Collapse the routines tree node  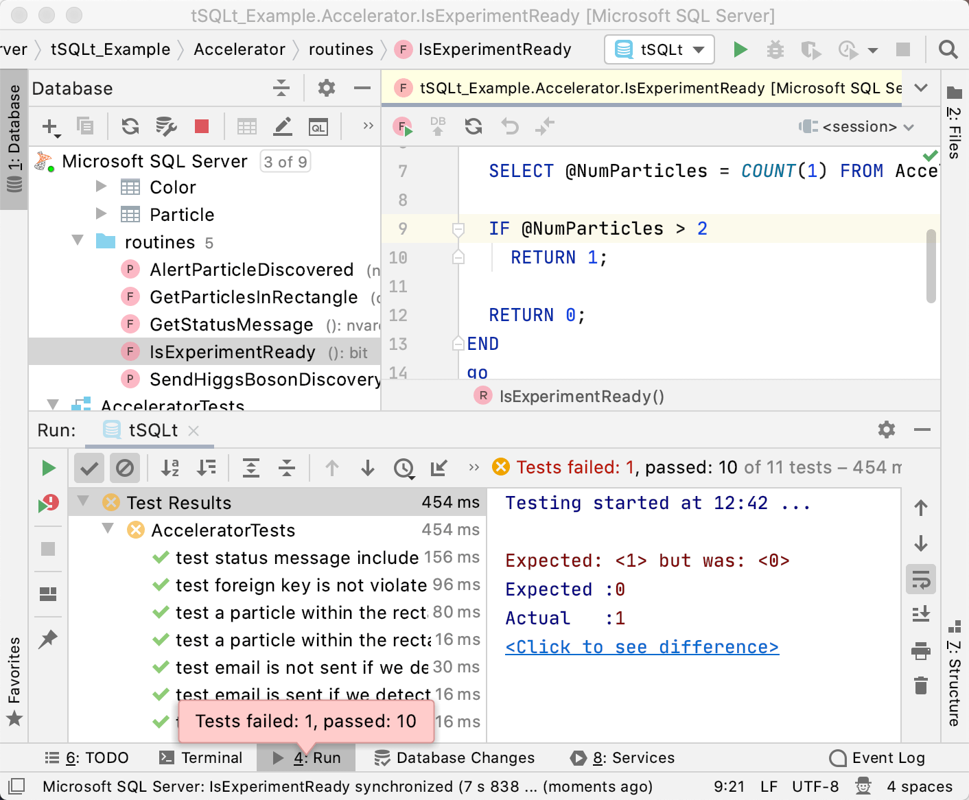pyautogui.click(x=77, y=242)
